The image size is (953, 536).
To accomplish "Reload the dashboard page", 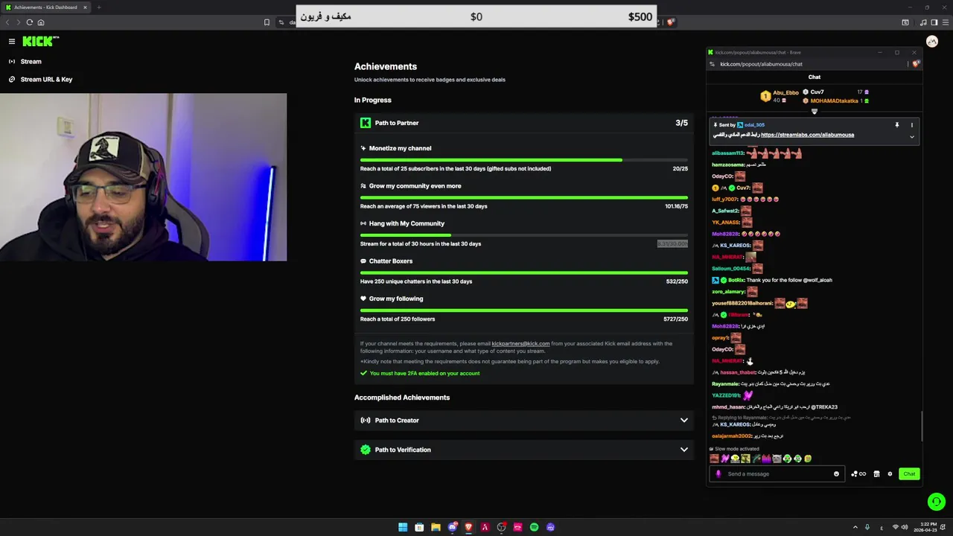I will point(30,22).
